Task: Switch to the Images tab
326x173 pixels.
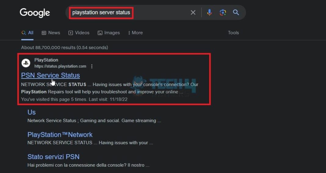Action: point(109,33)
